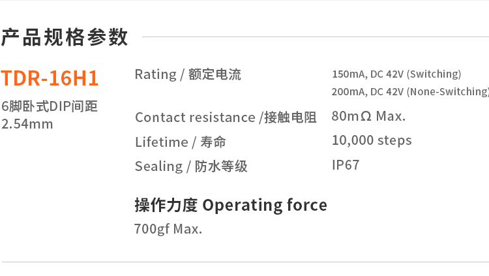Select the Sealing / 防水等级 label

point(191,166)
